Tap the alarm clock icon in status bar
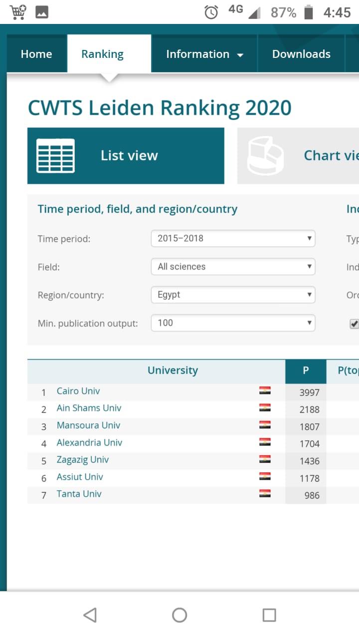359x639 pixels. [211, 12]
